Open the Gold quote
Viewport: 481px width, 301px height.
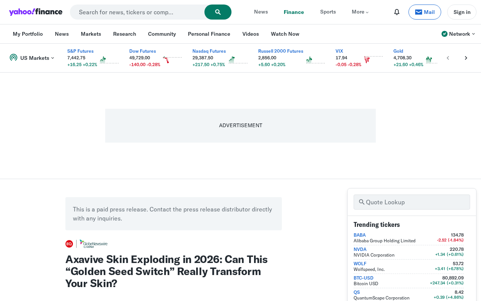coord(398,51)
